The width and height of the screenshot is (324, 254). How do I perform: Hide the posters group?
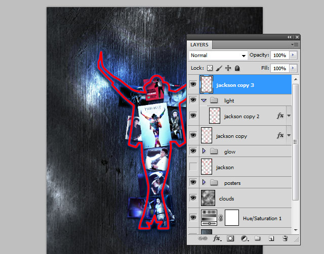193,182
